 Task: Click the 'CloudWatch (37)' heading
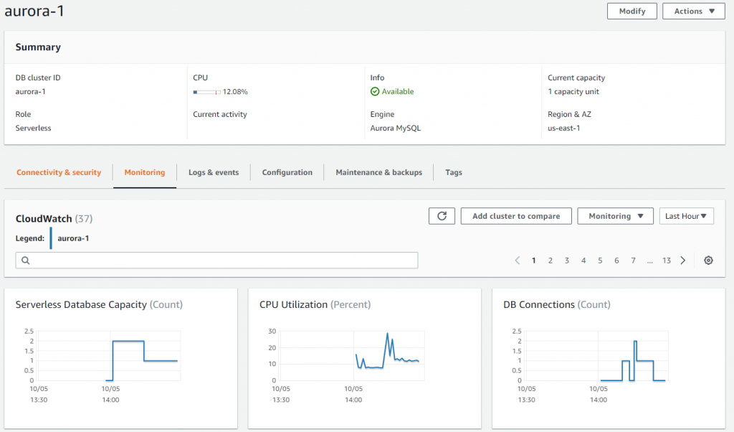coord(54,218)
